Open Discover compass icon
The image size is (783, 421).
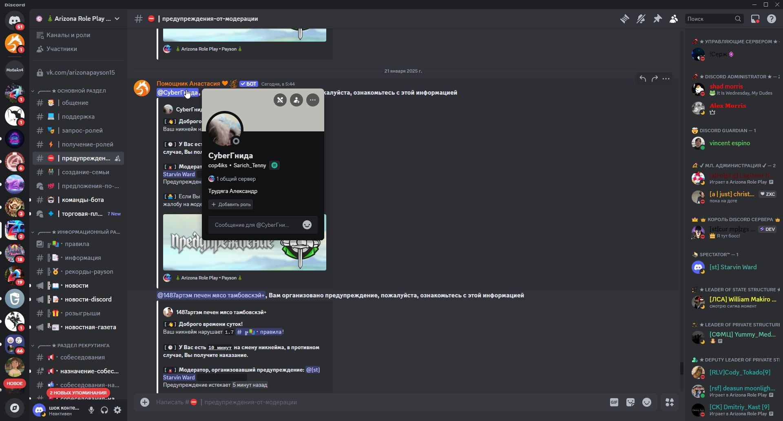point(15,408)
